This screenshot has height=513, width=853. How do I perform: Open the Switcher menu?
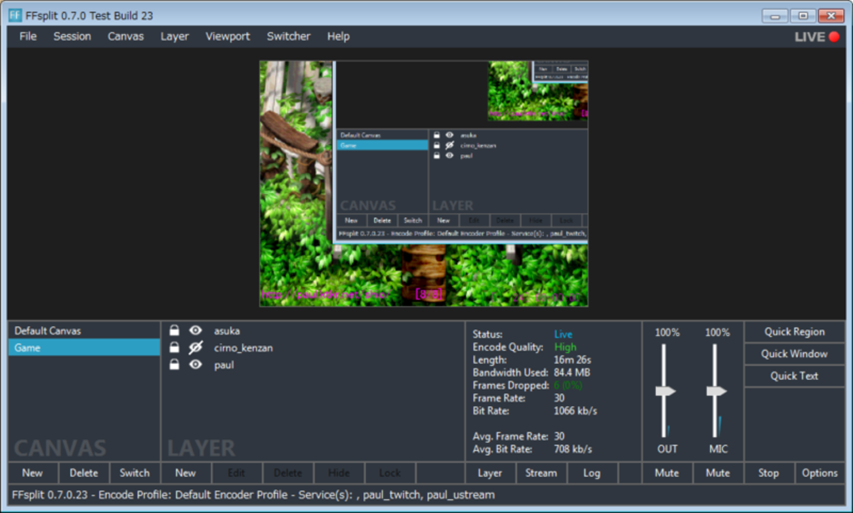(288, 37)
